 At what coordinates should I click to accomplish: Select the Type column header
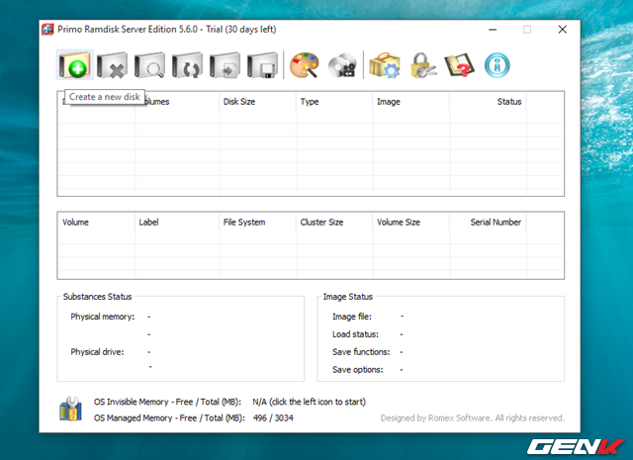(310, 102)
